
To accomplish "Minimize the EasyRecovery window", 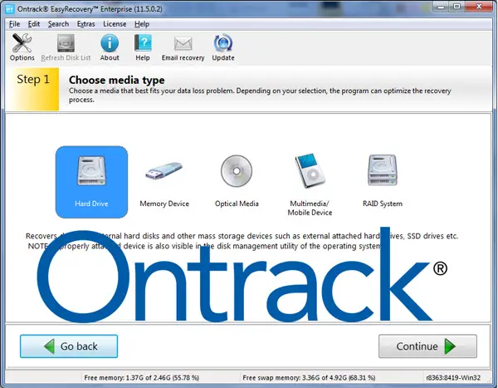I will tap(441, 7).
